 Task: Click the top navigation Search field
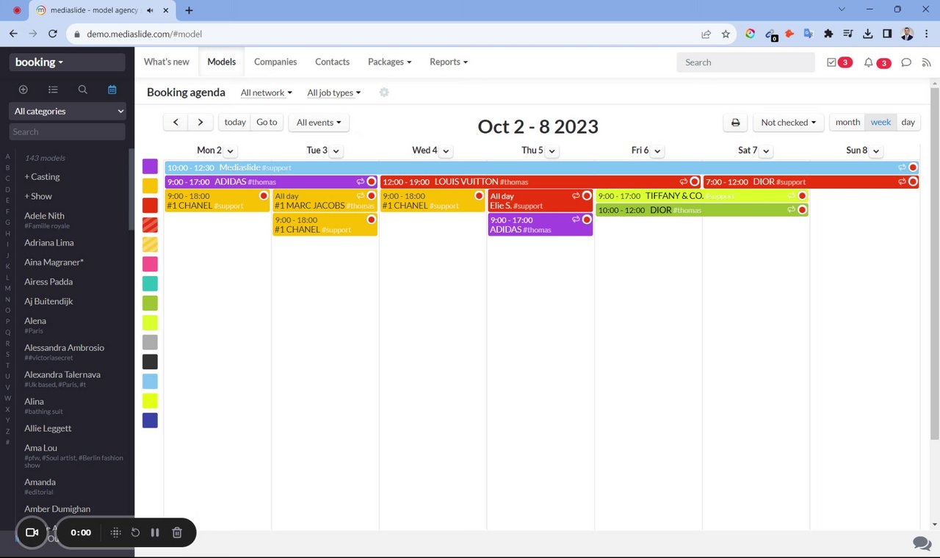(745, 62)
